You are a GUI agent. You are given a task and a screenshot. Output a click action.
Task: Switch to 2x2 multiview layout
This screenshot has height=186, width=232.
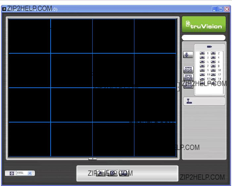pyautogui.click(x=188, y=70)
